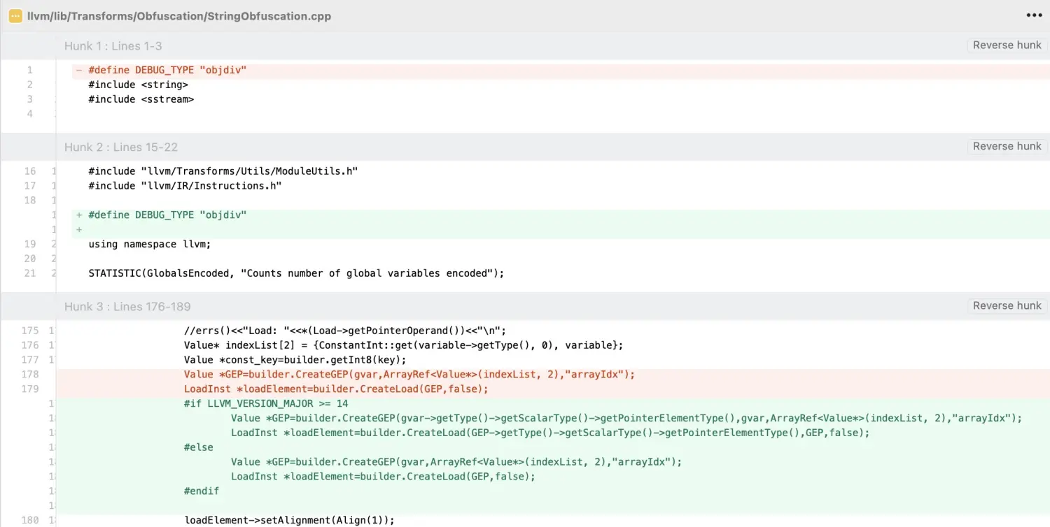Select the added "#if LLVM_VERSION_MAJOR >= 14" line
Screen dimensions: 1050x527
266,404
